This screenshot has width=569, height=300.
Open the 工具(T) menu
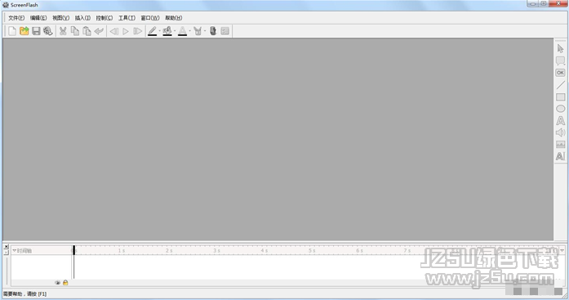[127, 18]
